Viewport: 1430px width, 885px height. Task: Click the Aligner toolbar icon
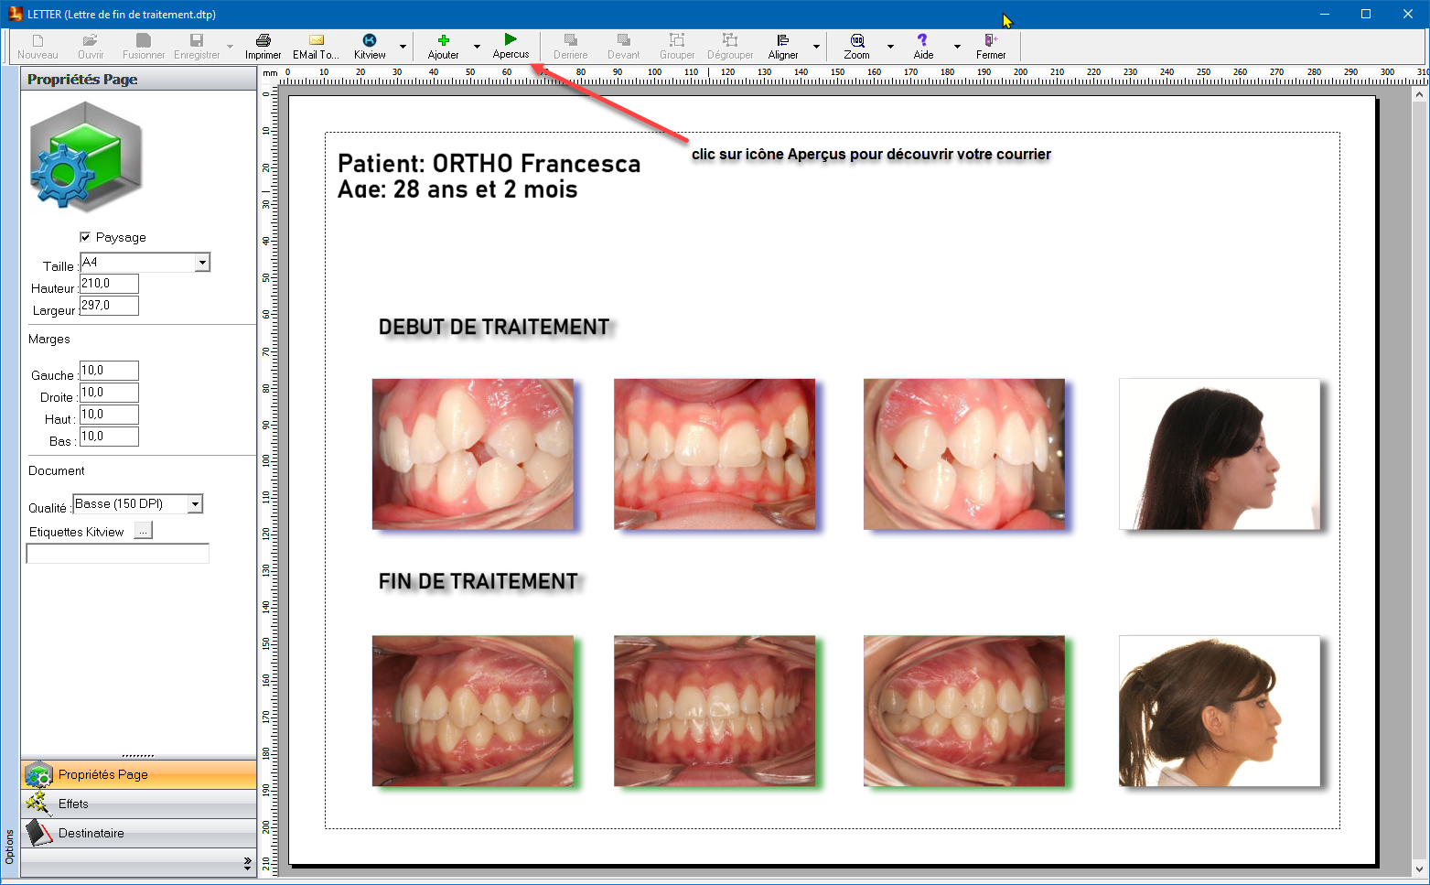tap(783, 41)
